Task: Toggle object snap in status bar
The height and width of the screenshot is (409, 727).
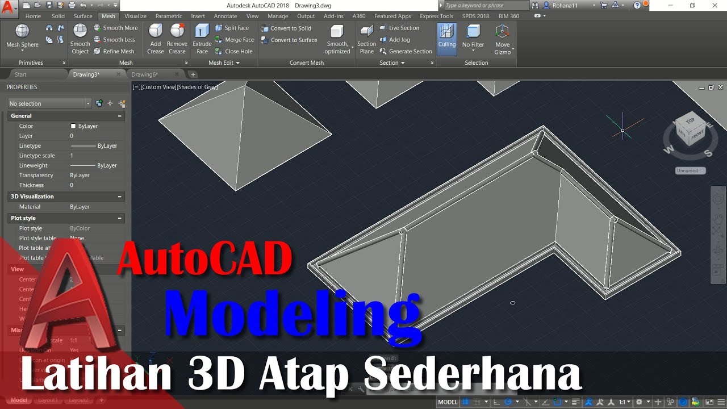Action: [558, 402]
